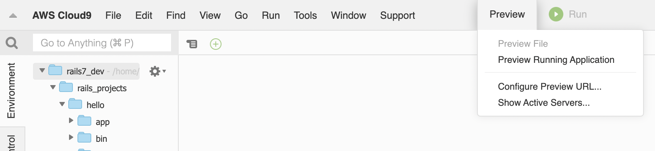Screen dimensions: 655x151
Task: Collapse the rails_projects folder tree
Action: click(53, 87)
